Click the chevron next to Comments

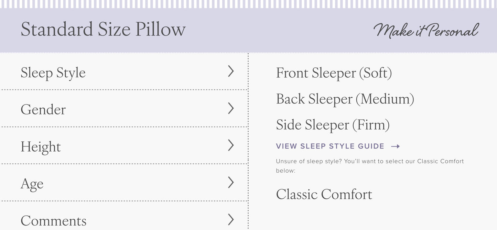(231, 220)
